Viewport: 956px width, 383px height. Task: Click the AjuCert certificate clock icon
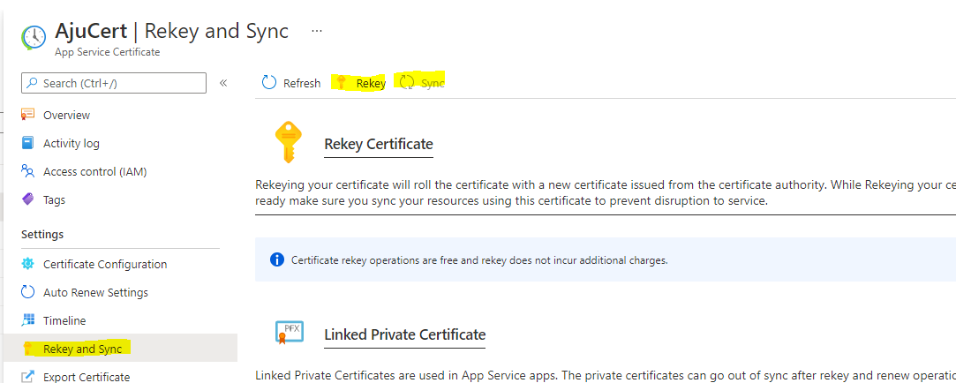click(34, 36)
